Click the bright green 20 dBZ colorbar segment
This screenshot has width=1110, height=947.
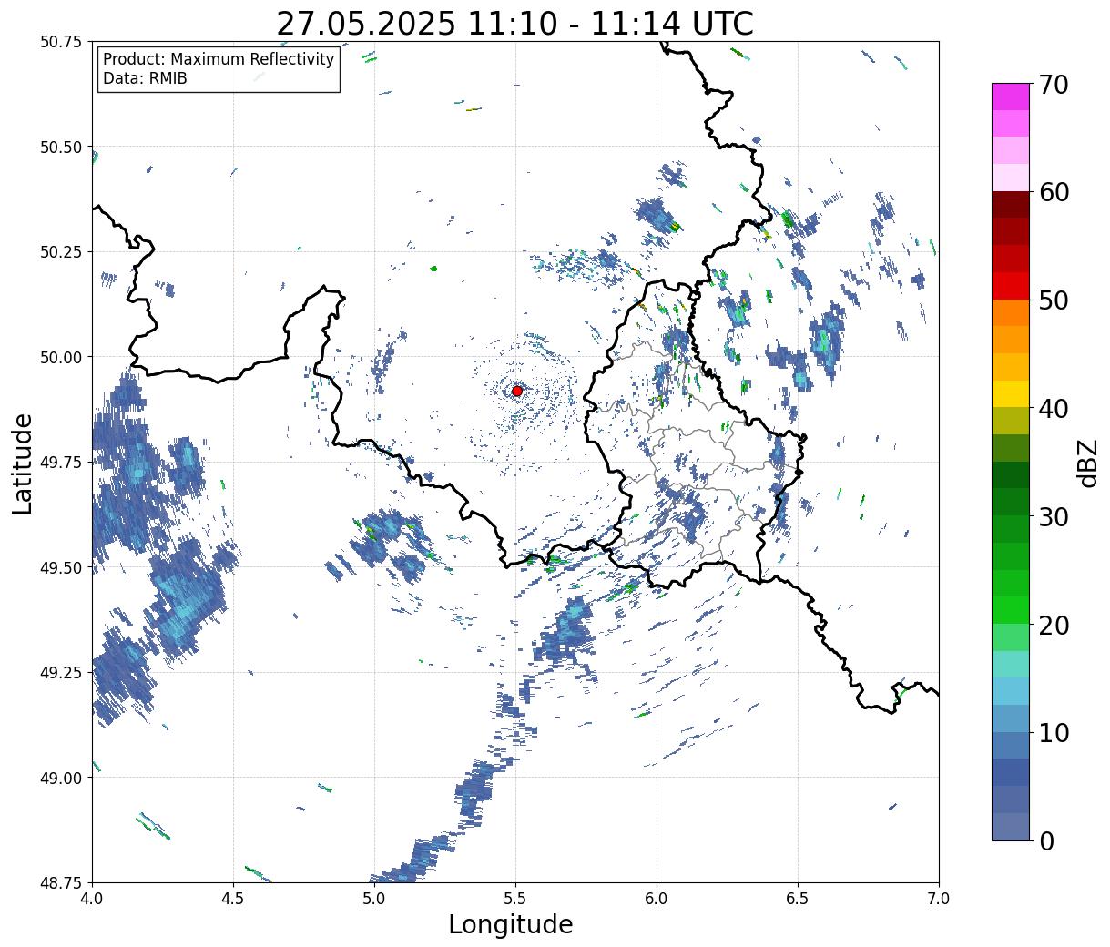1011,610
